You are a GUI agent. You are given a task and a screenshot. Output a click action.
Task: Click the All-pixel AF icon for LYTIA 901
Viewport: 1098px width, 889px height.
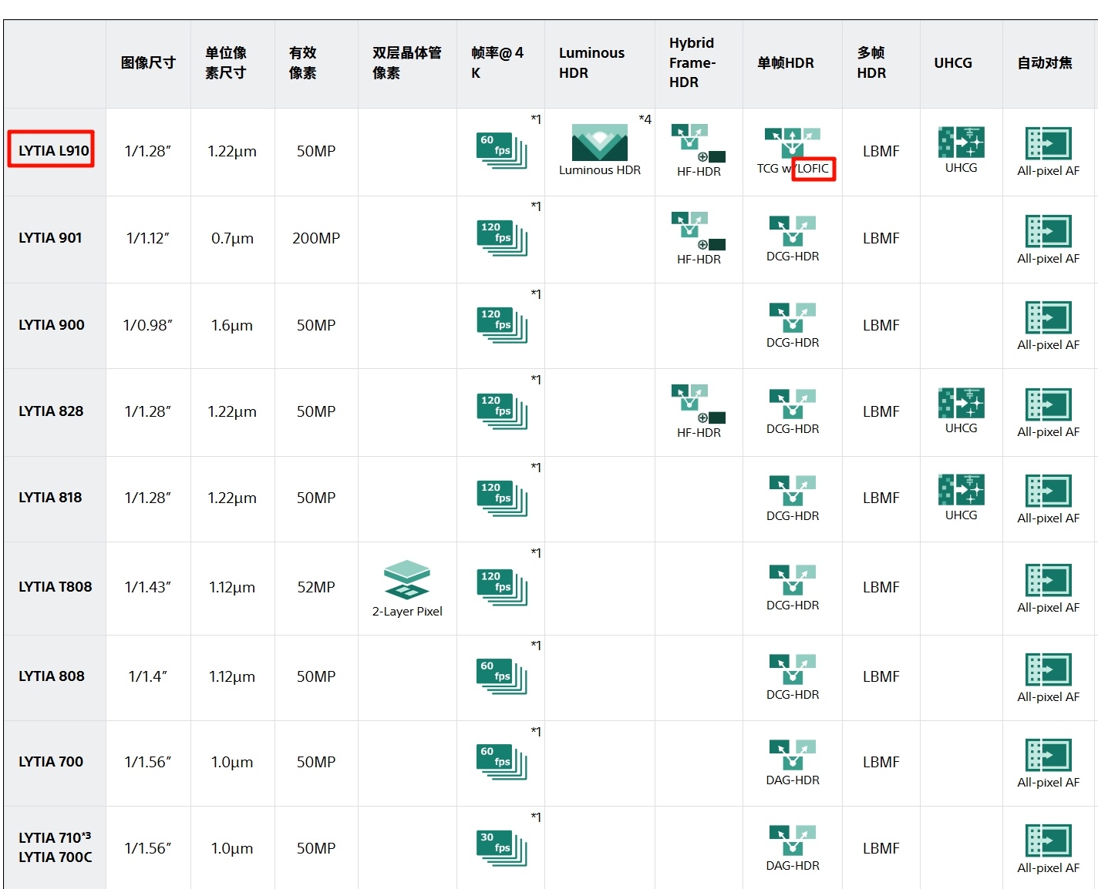pyautogui.click(x=1048, y=231)
